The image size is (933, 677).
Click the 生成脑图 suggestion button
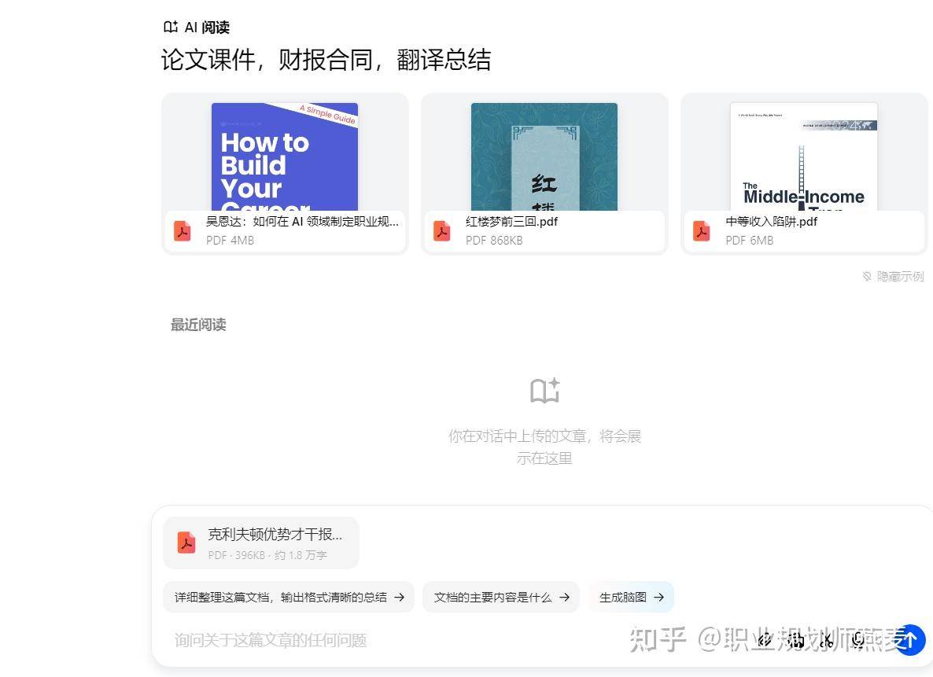[632, 597]
